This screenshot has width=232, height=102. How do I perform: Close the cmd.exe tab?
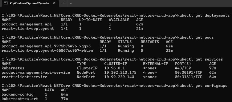(54, 3)
